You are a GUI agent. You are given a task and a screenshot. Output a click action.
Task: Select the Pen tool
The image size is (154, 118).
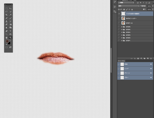(x=6, y=31)
